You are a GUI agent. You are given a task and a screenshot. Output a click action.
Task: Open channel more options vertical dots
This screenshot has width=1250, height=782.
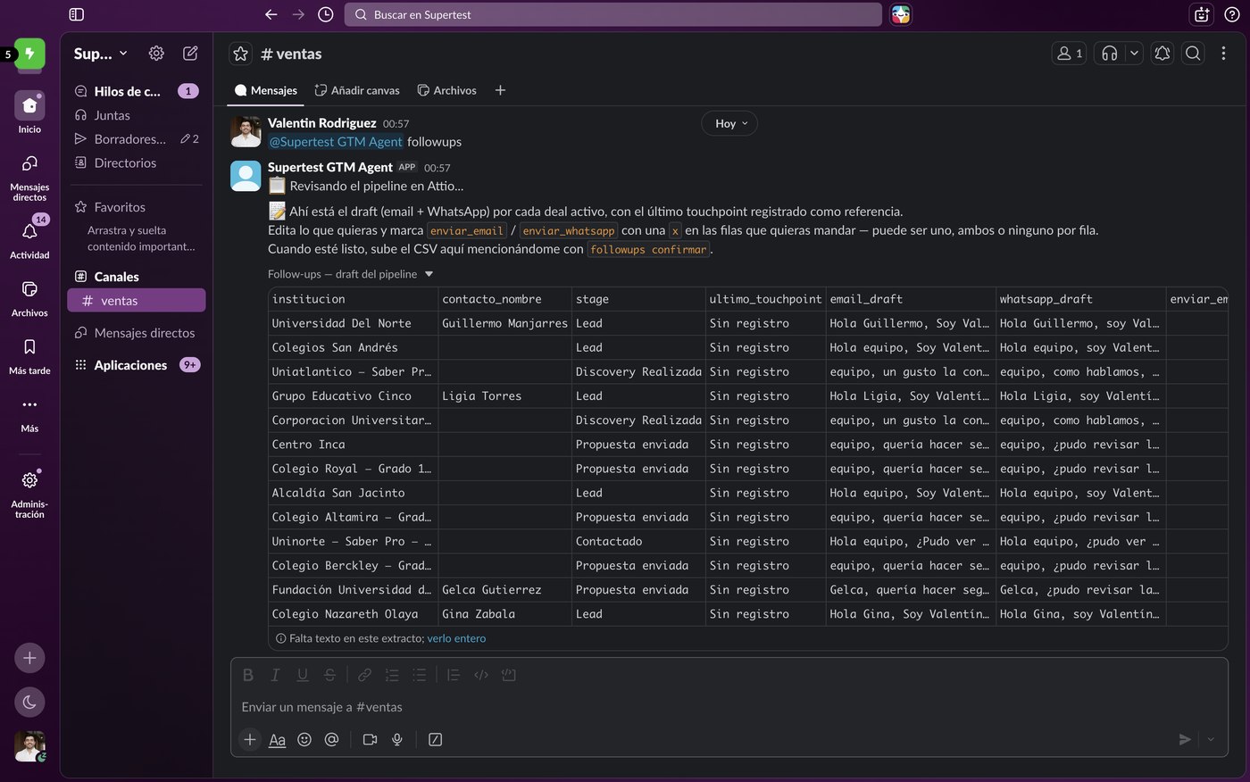pos(1223,54)
